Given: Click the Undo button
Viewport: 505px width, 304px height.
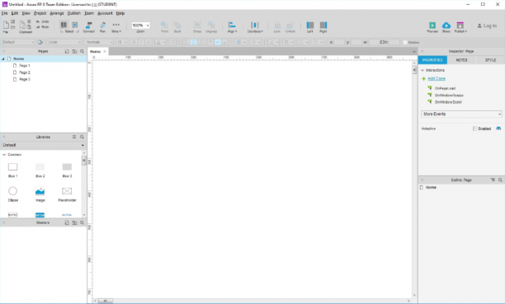Looking at the screenshot, I should 43,21.
